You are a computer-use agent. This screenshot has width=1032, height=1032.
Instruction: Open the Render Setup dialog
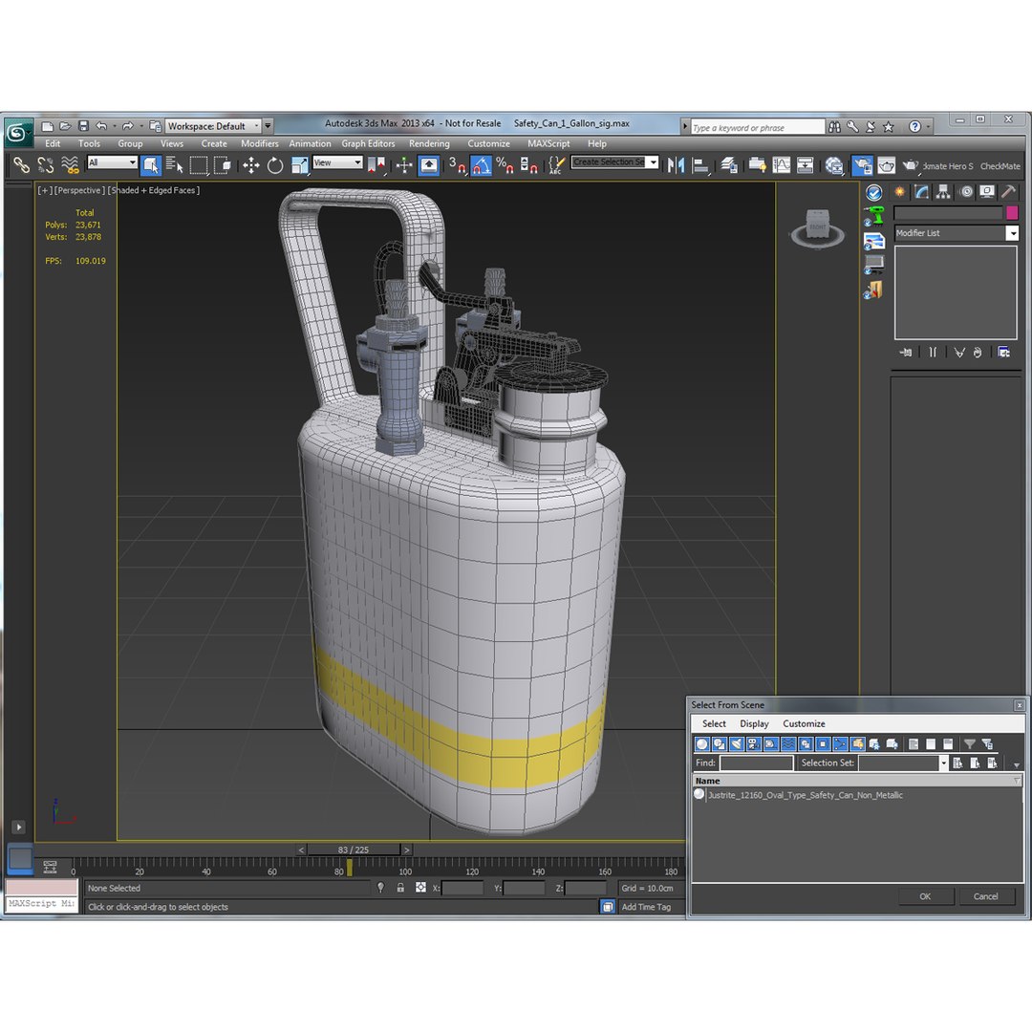862,165
